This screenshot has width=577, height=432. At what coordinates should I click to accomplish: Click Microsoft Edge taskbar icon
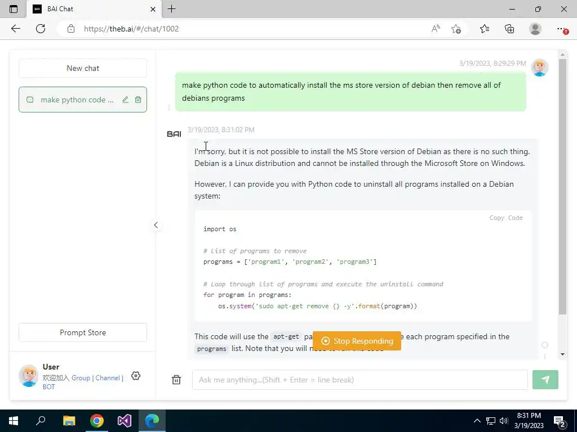pos(152,421)
